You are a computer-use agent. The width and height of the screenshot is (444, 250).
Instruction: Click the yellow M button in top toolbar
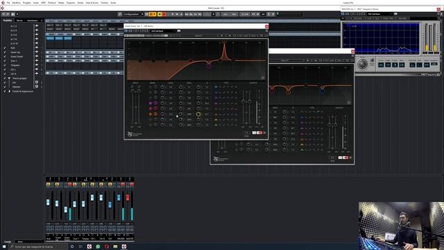point(160,14)
